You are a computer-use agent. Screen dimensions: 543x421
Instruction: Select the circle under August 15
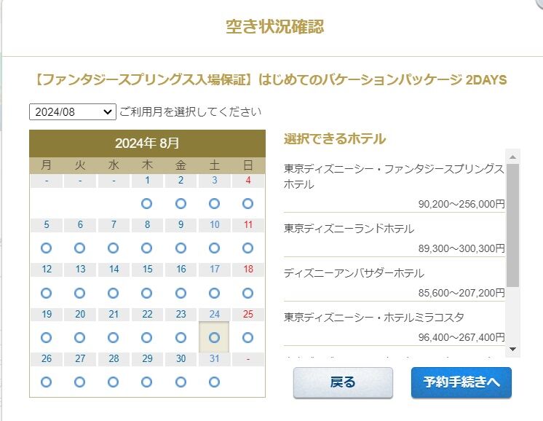pos(147,294)
